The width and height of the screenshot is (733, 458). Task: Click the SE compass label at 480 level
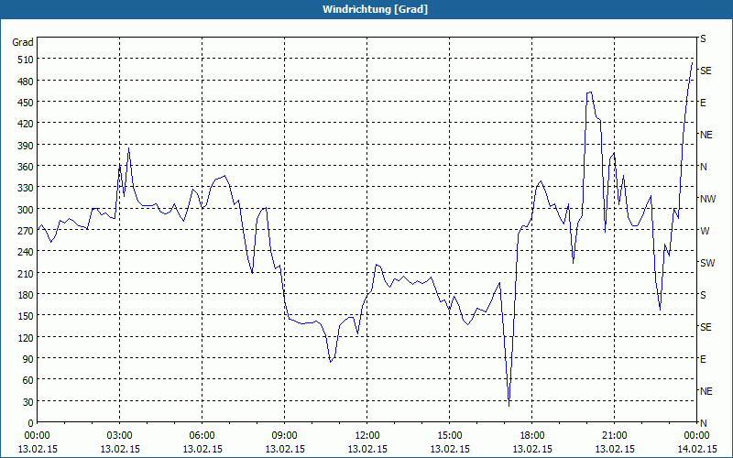click(706, 71)
